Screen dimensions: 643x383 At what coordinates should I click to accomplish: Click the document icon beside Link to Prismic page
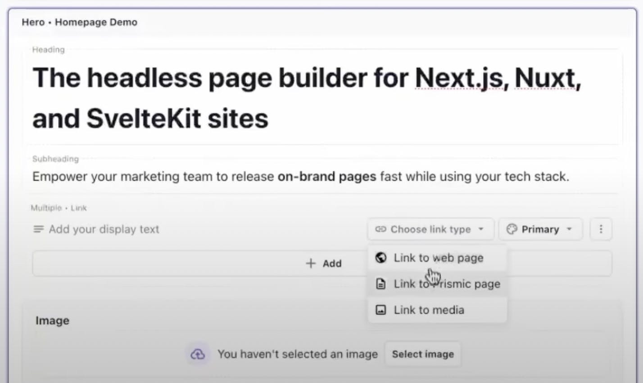pos(381,284)
